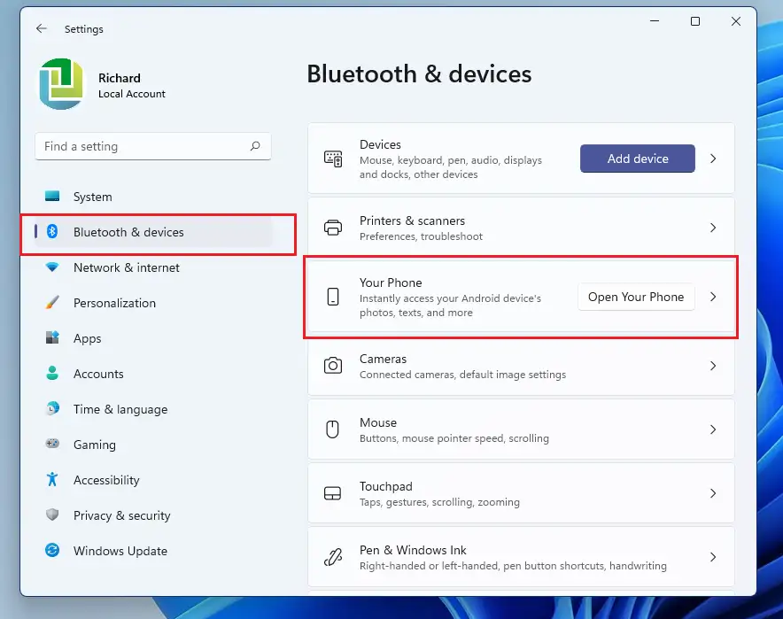Image resolution: width=783 pixels, height=619 pixels.
Task: Click the Richard account name
Action: pyautogui.click(x=120, y=79)
